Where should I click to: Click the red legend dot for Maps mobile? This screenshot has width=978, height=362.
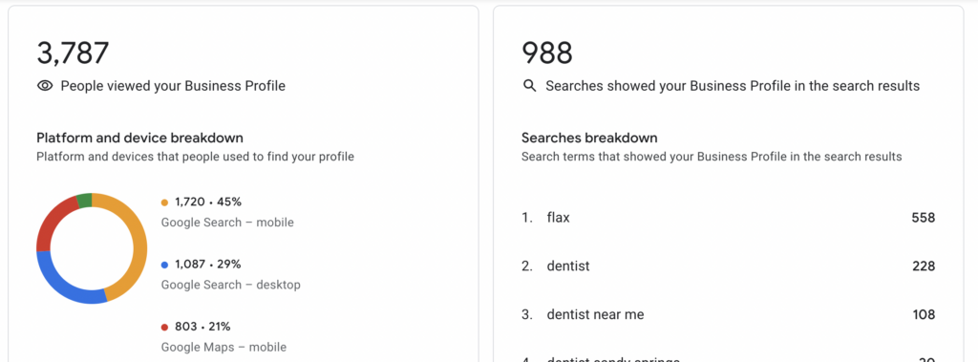click(x=164, y=327)
